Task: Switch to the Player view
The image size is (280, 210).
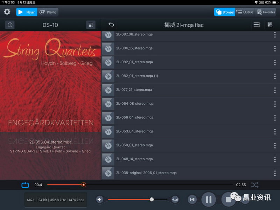Action: (27, 12)
